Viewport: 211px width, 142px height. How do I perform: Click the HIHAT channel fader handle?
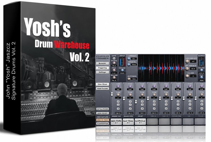coord(136,102)
